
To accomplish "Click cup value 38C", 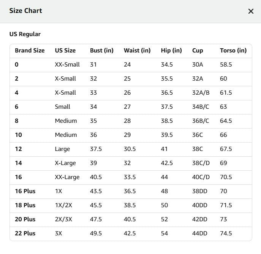I will pos(198,149).
